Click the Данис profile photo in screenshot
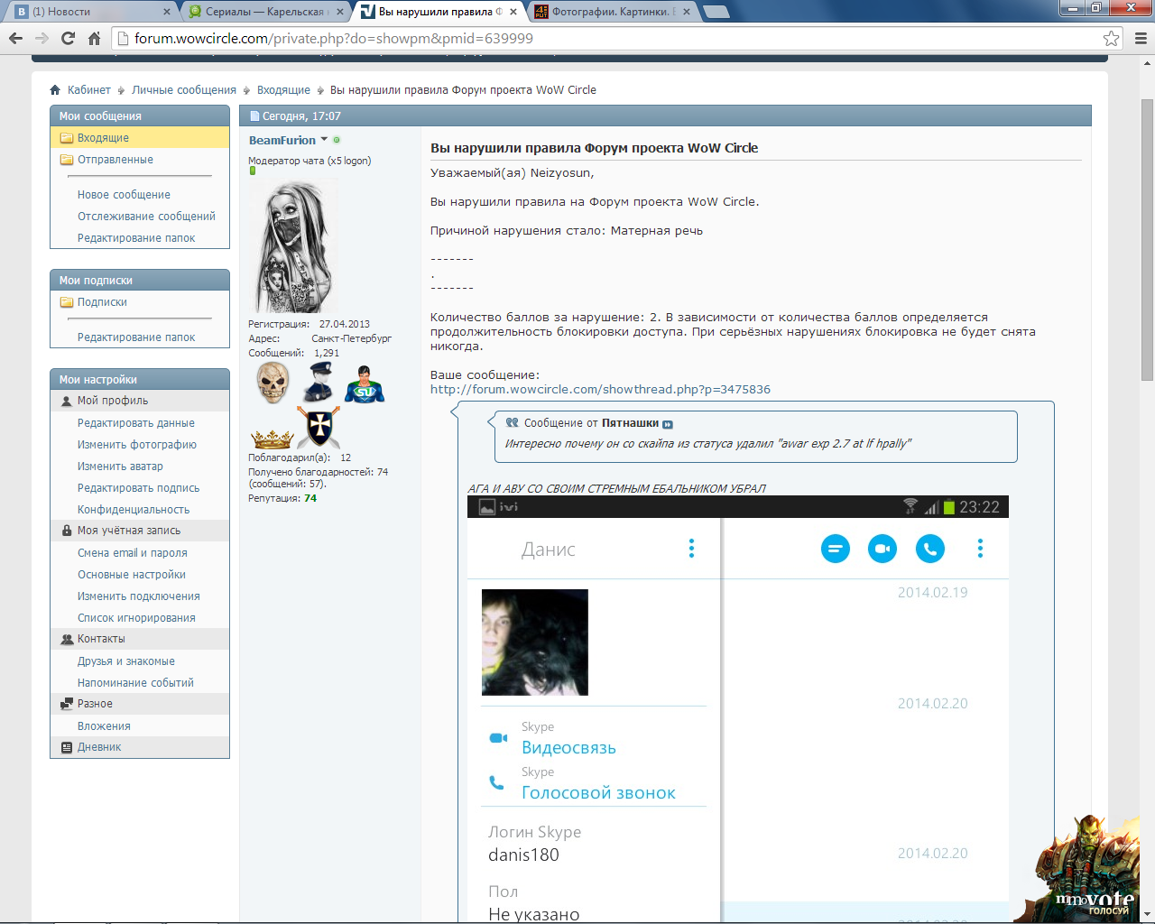The height and width of the screenshot is (924, 1155). click(535, 642)
